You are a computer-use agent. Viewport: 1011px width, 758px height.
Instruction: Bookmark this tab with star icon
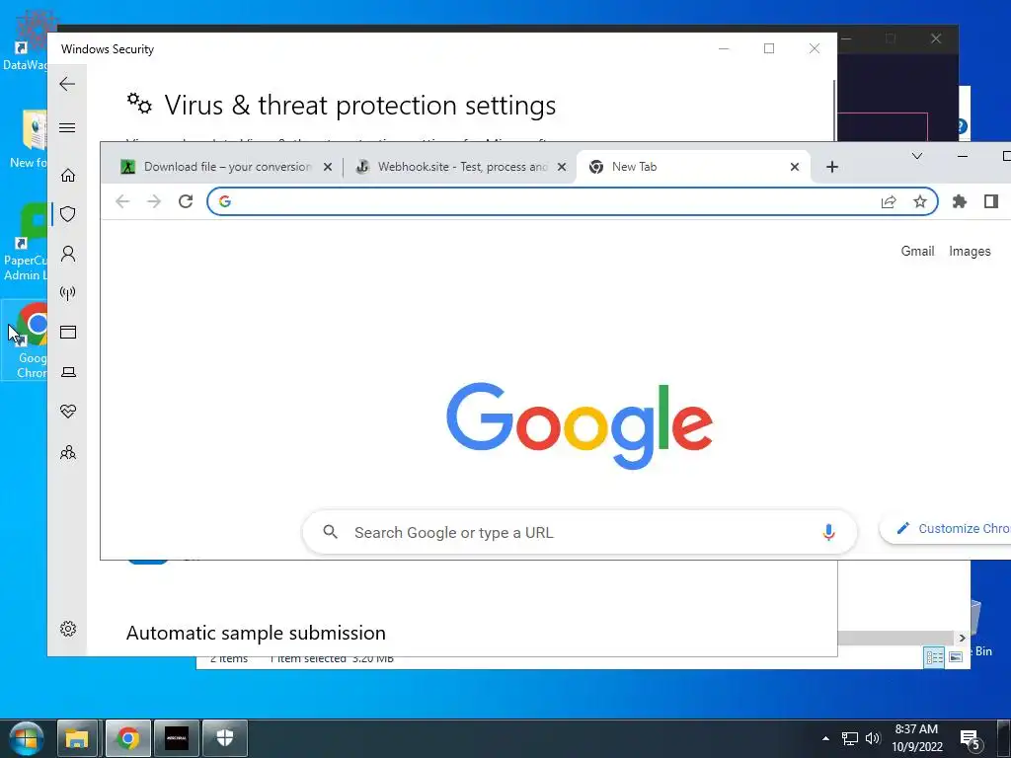(920, 201)
